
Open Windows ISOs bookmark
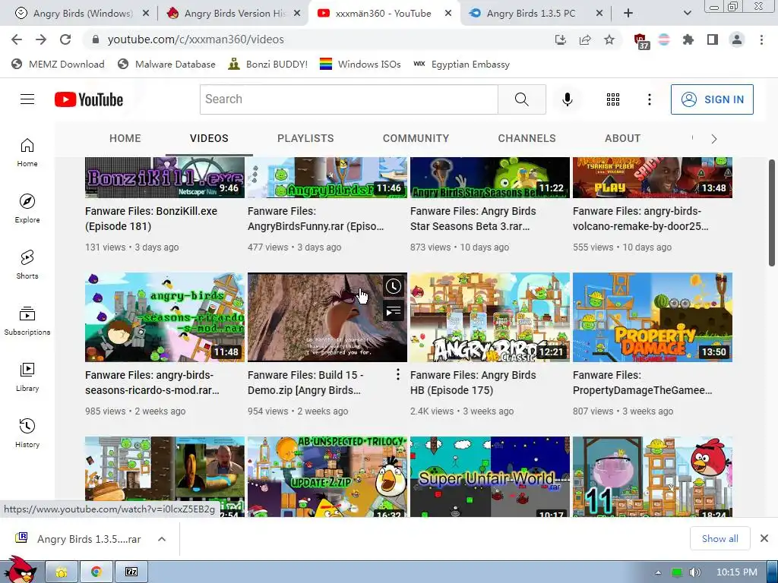click(360, 64)
